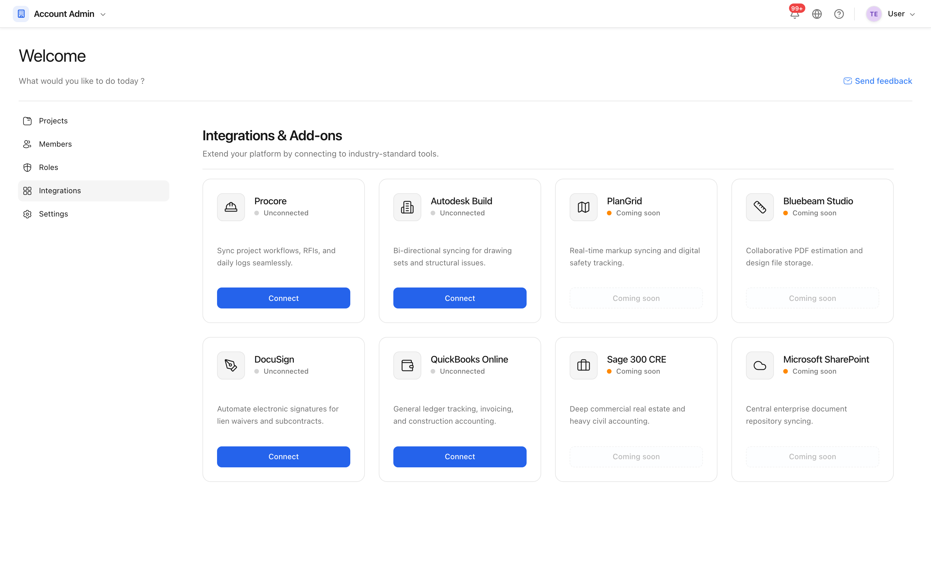Click the Sage 300 CRE briefcase icon
The width and height of the screenshot is (931, 582).
pos(583,365)
